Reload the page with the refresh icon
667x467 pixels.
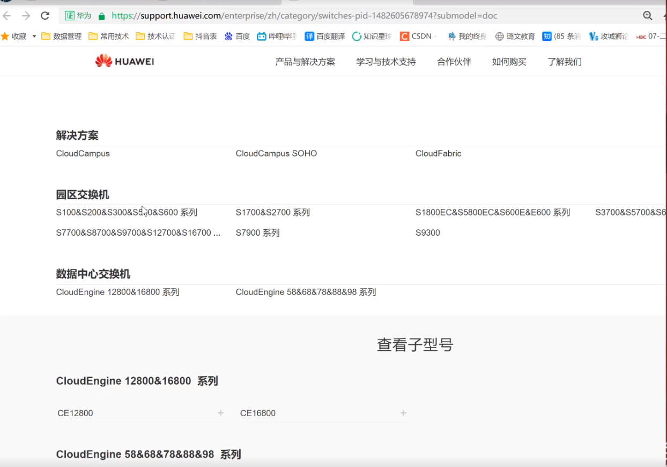point(45,16)
